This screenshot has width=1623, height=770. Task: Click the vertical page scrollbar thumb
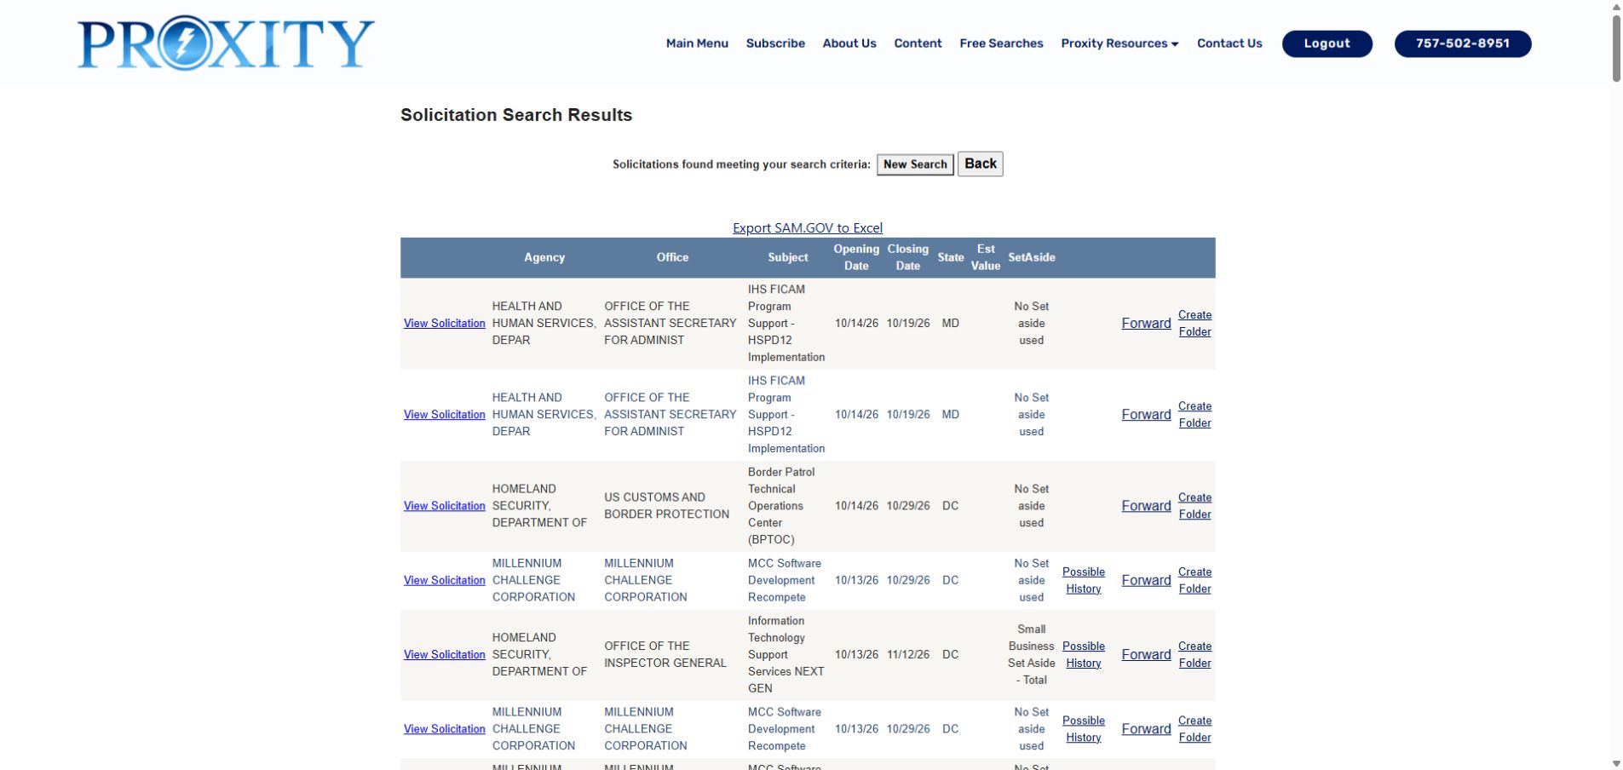tap(1616, 49)
